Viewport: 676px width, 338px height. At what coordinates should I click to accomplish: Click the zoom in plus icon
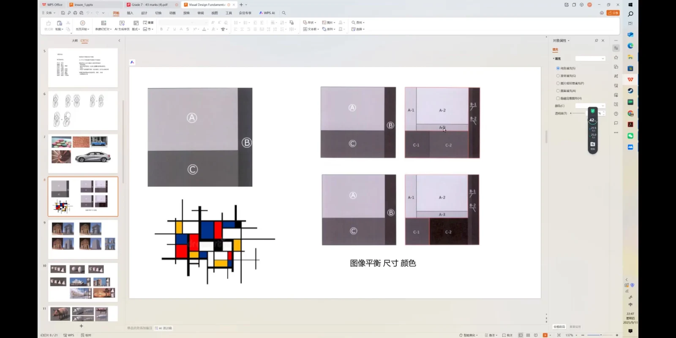pos(617,335)
